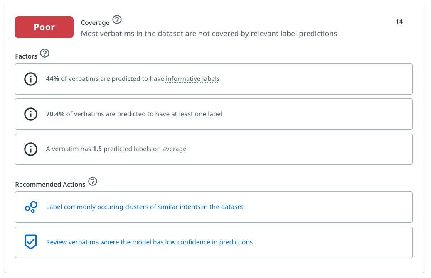Click the red Poor rating badge
The image size is (431, 278).
point(44,27)
